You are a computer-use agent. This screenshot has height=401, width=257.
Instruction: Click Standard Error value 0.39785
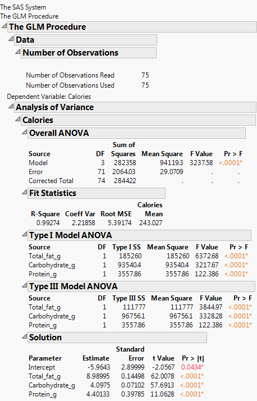(132, 394)
